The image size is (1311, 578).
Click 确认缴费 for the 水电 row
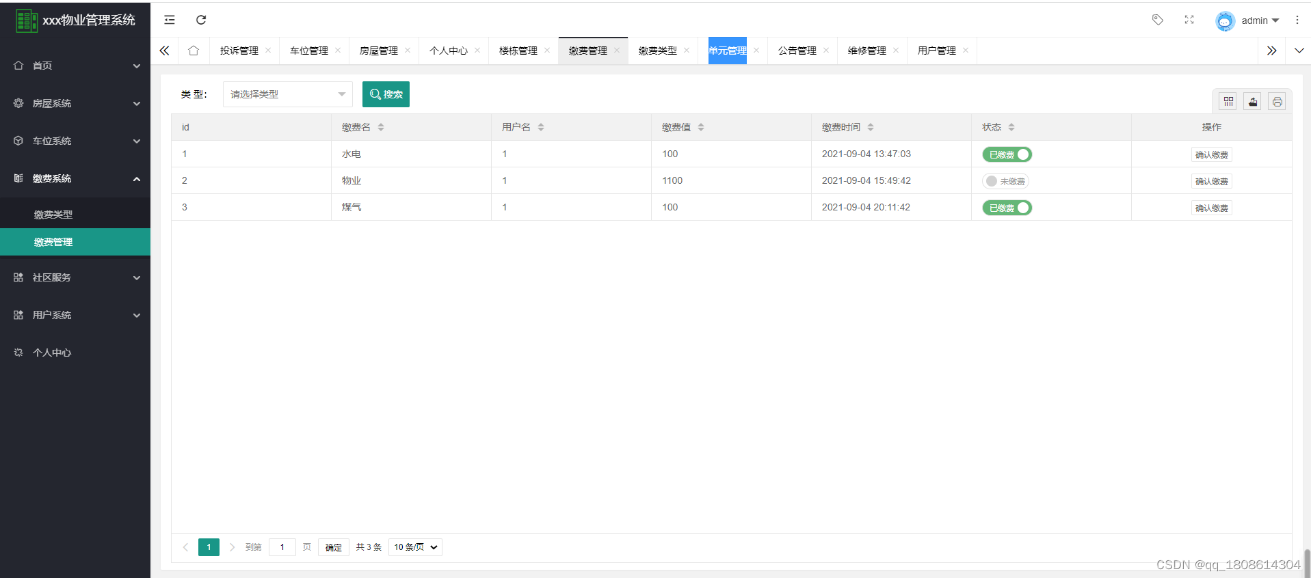pyautogui.click(x=1211, y=154)
